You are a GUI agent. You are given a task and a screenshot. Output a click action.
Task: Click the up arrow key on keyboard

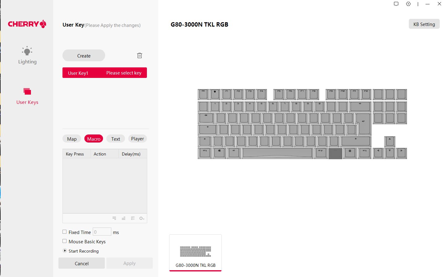390,142
